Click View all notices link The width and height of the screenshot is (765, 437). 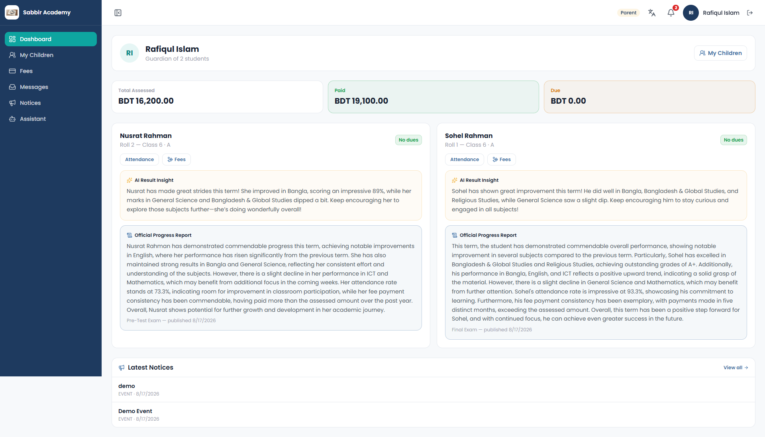[x=736, y=368]
